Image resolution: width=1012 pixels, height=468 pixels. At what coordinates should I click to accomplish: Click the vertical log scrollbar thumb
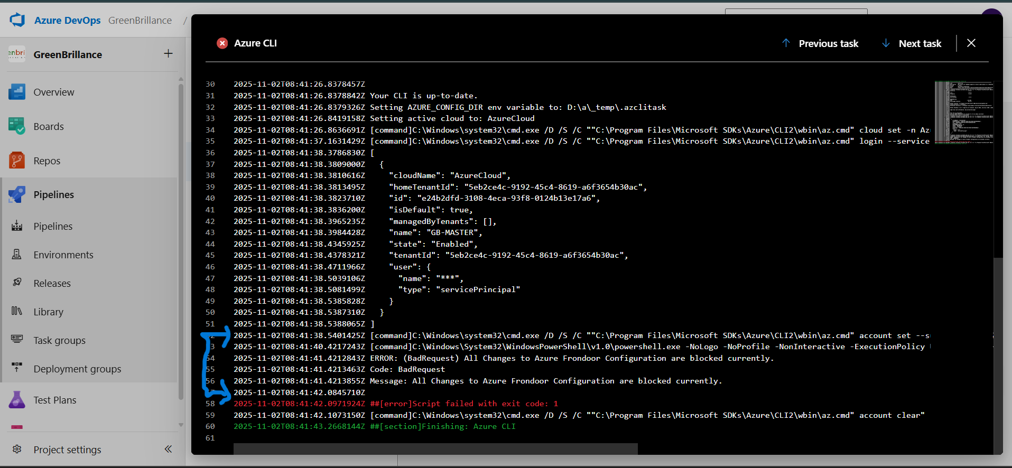[x=998, y=355]
